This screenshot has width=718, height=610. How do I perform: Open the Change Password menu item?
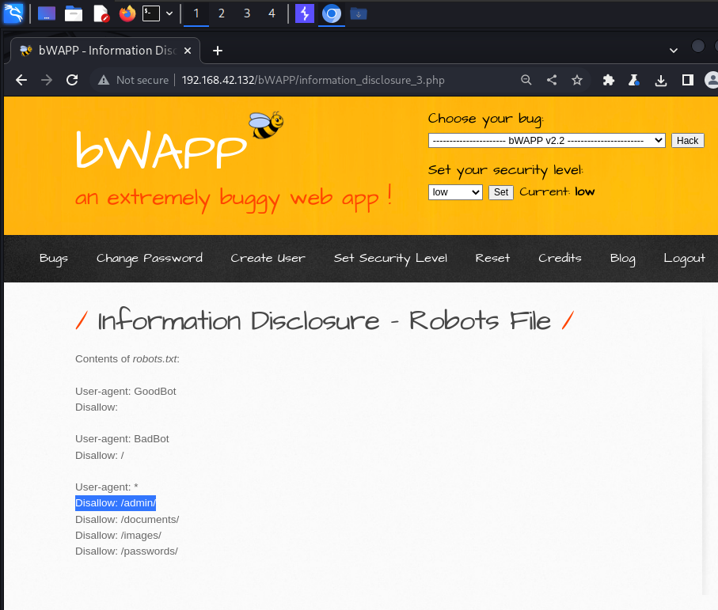point(150,258)
